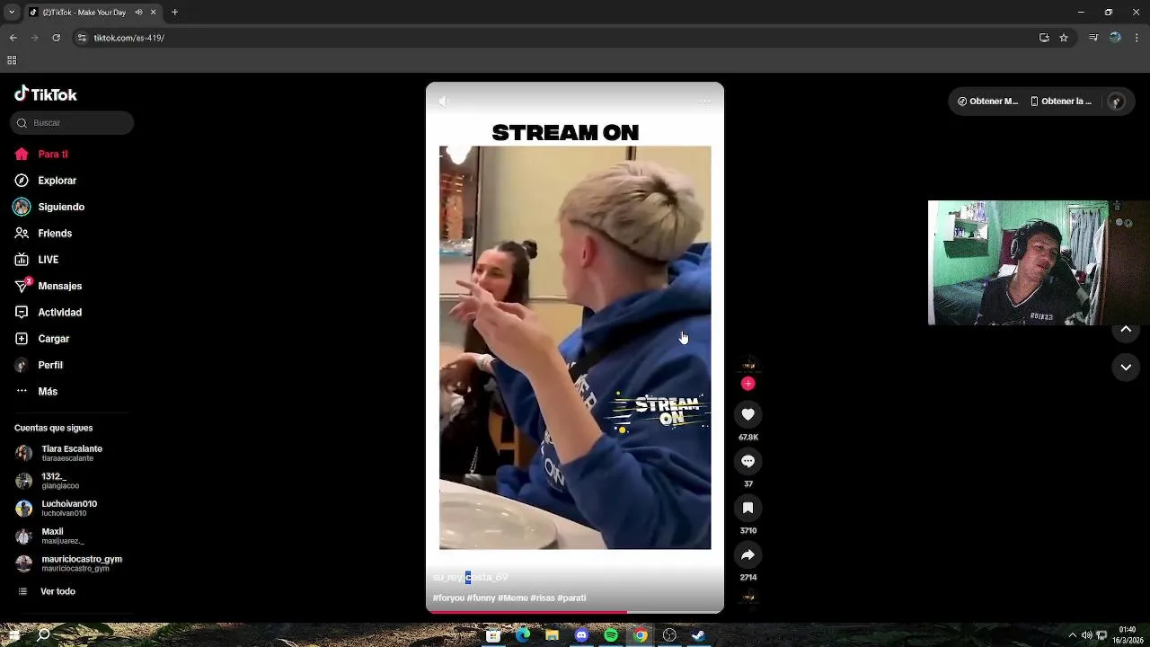The width and height of the screenshot is (1150, 647).
Task: Click the #parati hashtag
Action: [571, 598]
